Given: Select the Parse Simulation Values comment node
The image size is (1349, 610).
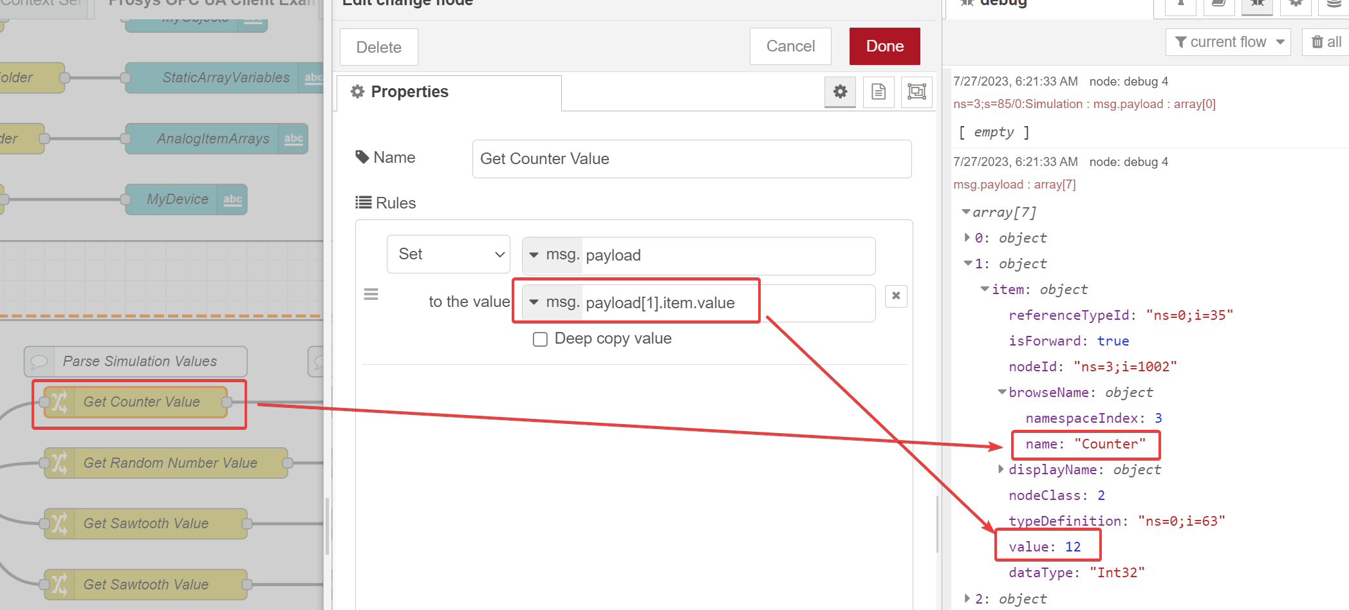Looking at the screenshot, I should click(139, 362).
